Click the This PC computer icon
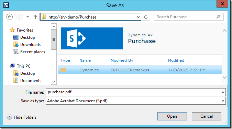232x129 pixels. point(12,66)
